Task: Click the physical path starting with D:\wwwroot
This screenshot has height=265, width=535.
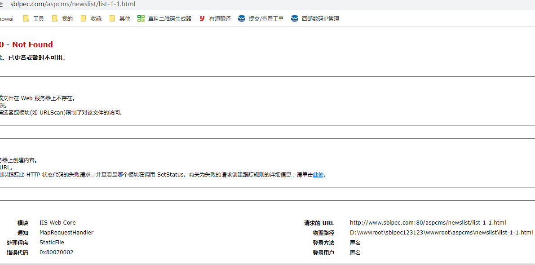Action: [441, 233]
